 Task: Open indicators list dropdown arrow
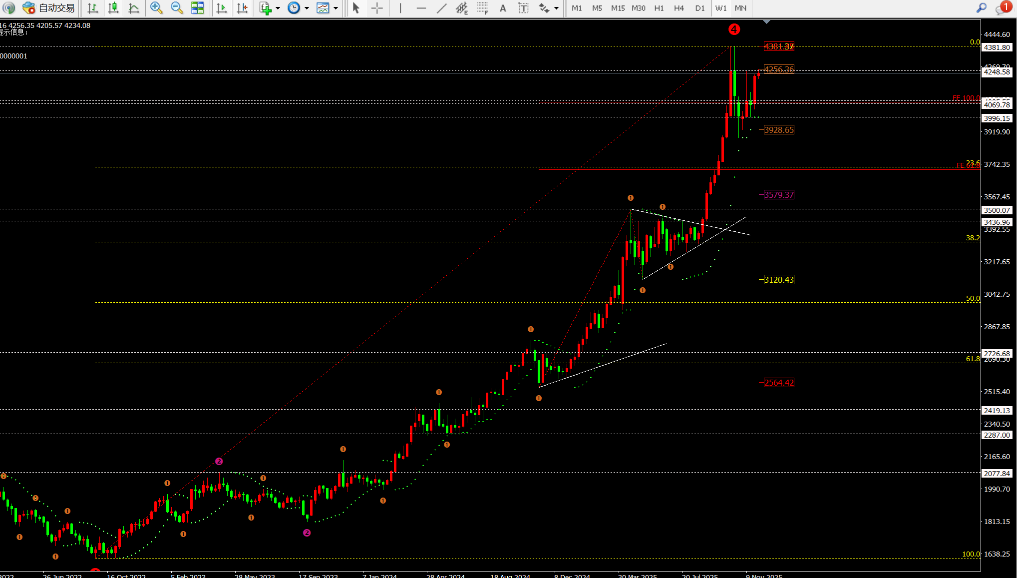pyautogui.click(x=278, y=8)
